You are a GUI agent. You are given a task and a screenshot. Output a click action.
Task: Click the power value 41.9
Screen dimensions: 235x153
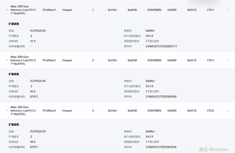pyautogui.click(x=33, y=41)
